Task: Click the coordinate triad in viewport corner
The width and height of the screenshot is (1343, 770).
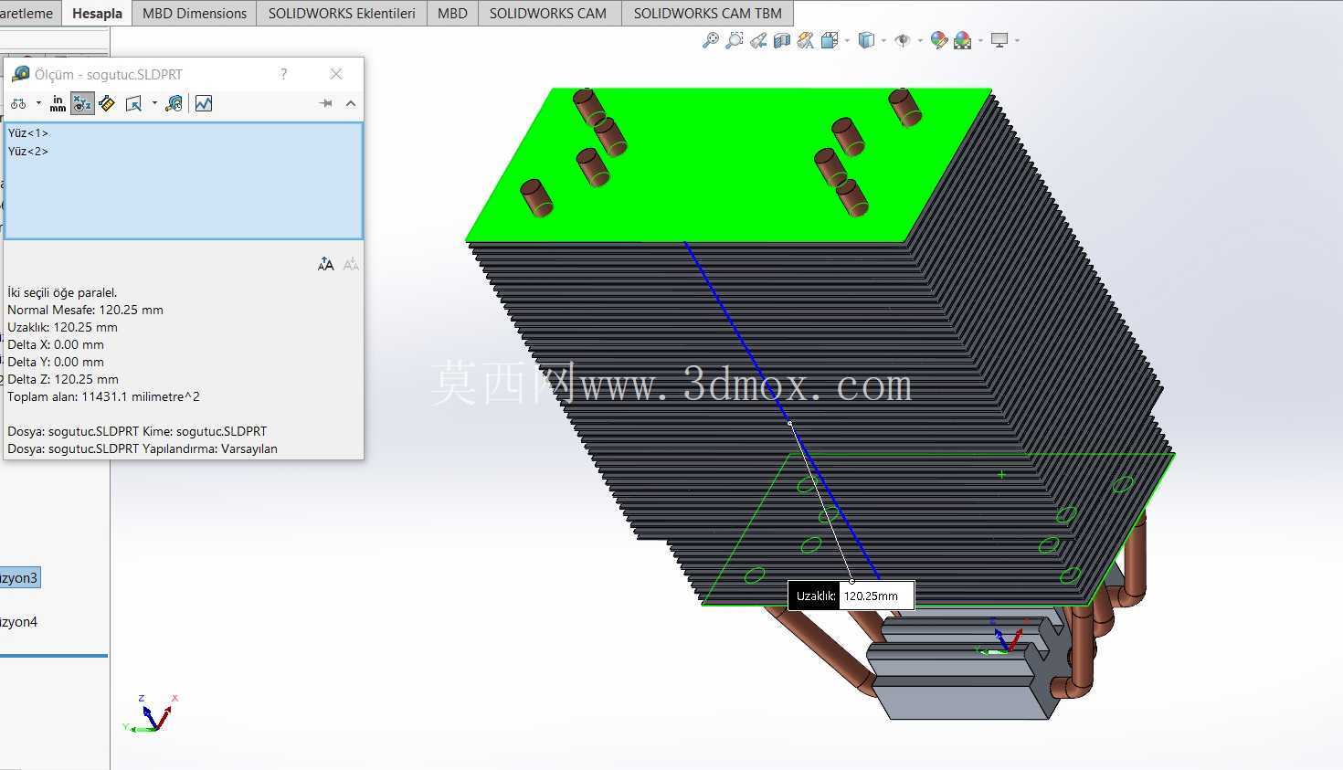Action: (x=151, y=713)
